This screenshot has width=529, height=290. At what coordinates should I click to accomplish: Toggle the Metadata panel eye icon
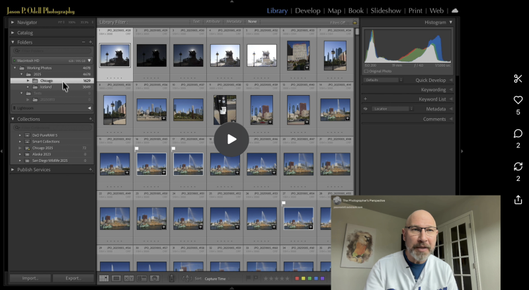click(366, 109)
